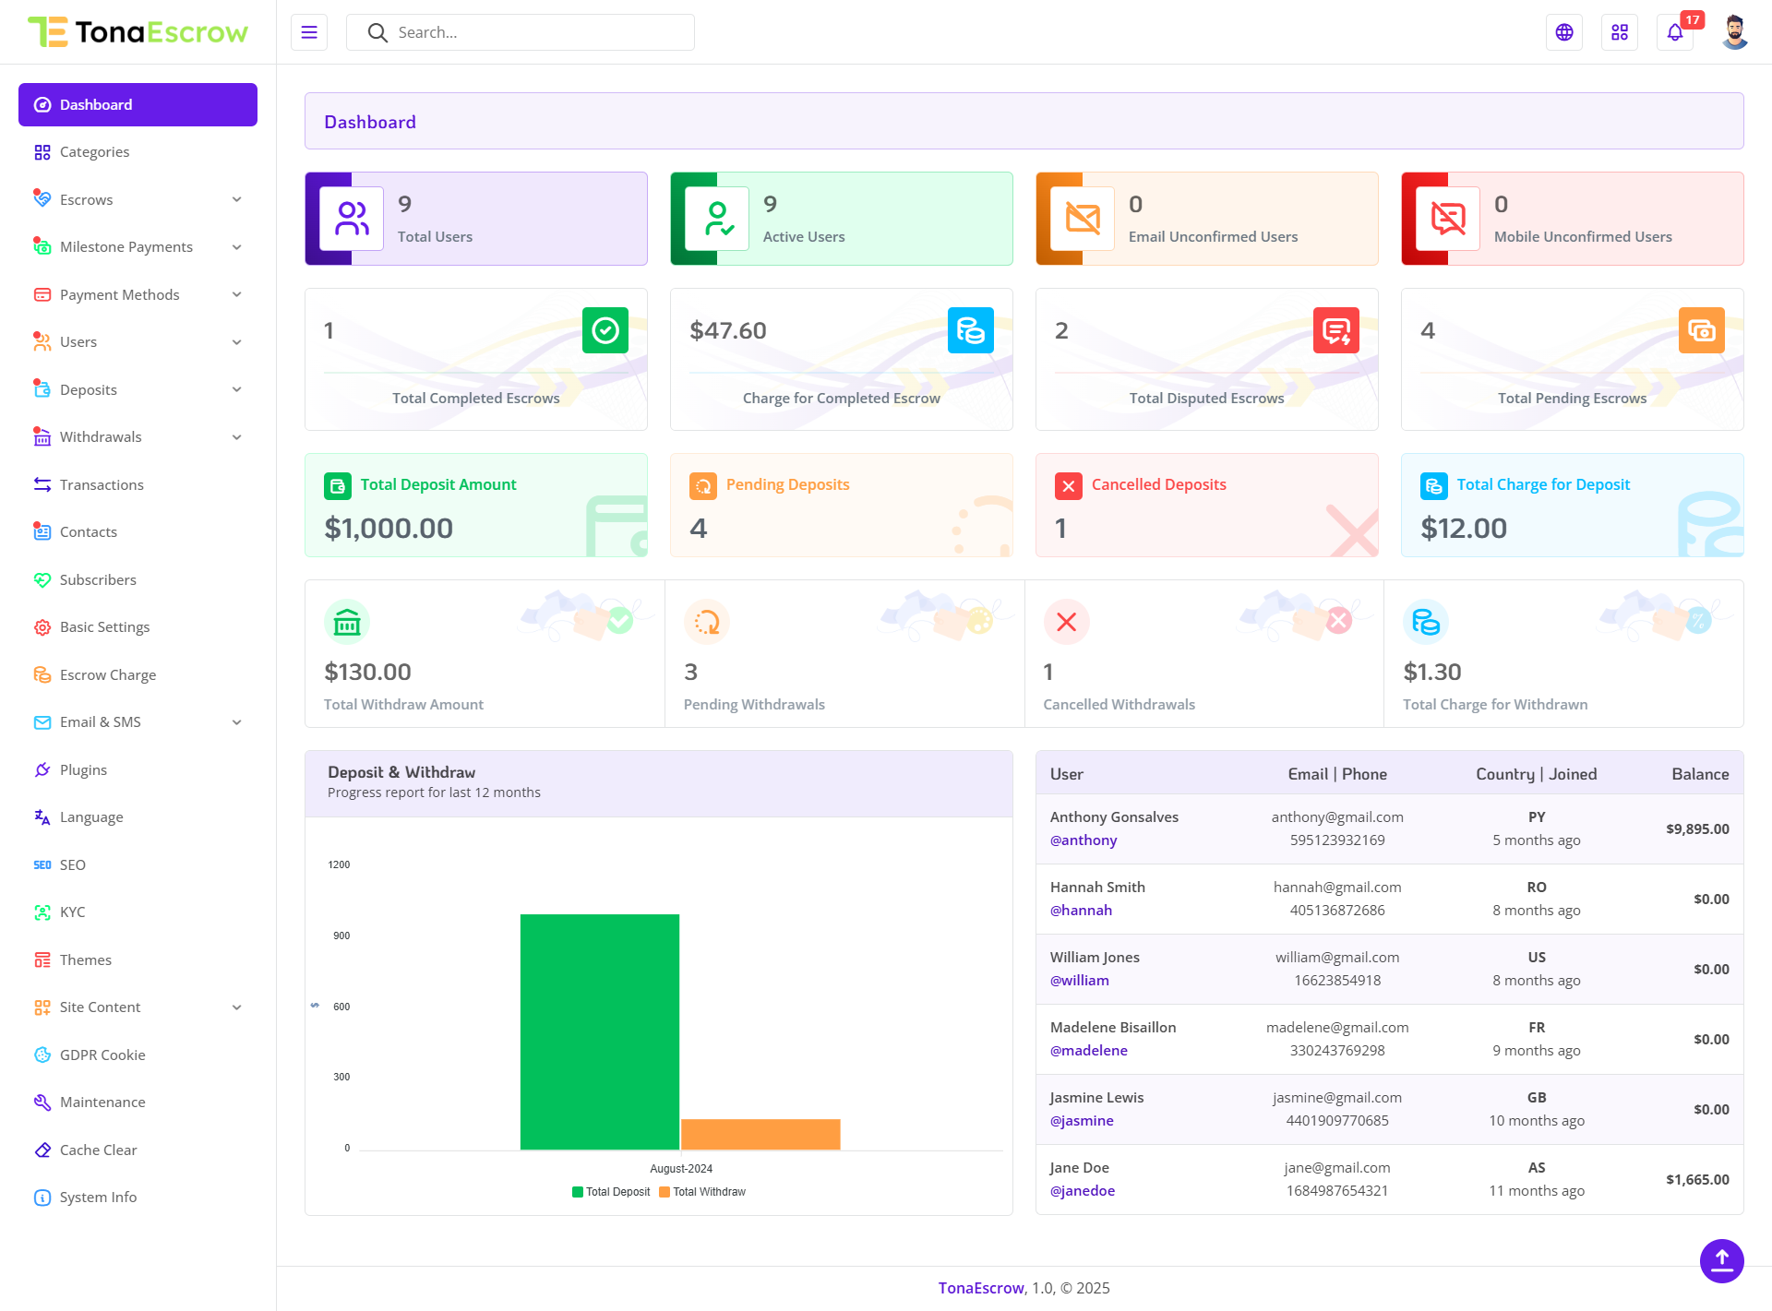Toggle Total Withdraw series in chart legend
The image size is (1772, 1311).
coord(702,1192)
